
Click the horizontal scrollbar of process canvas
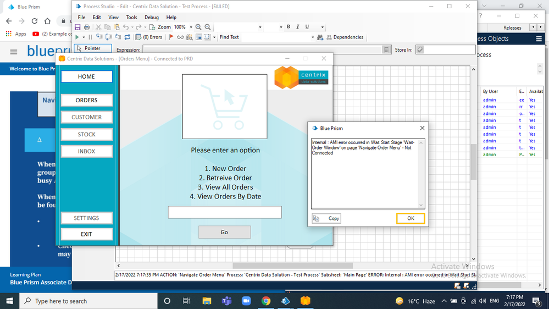click(x=292, y=266)
